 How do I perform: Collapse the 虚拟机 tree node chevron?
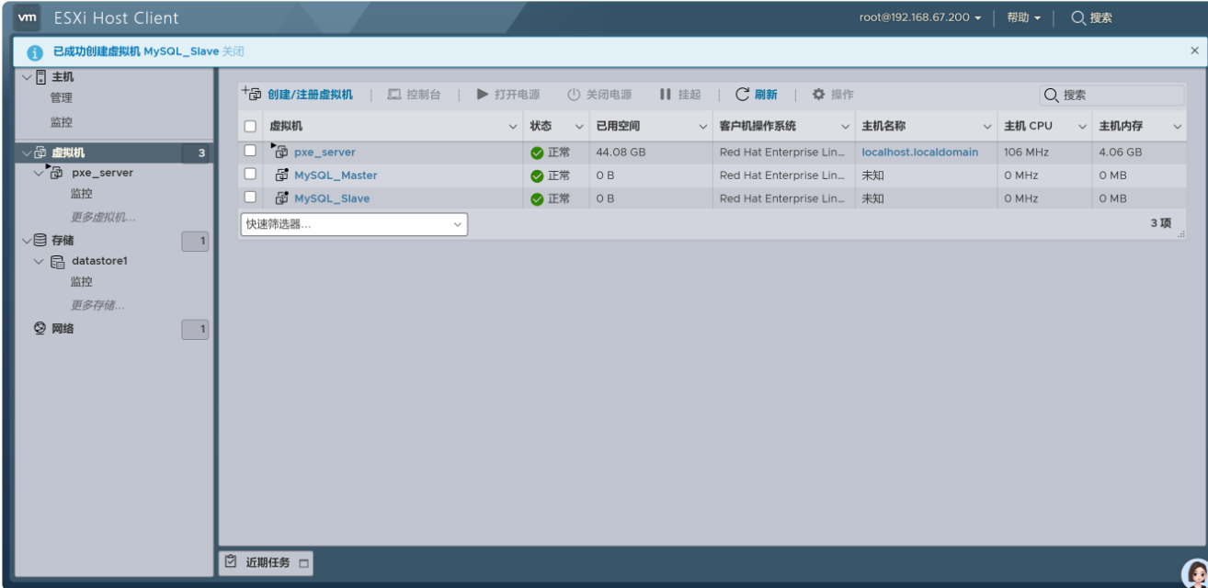pos(27,153)
